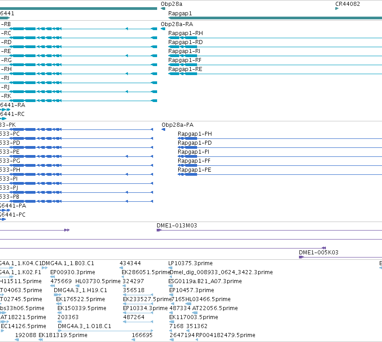Open EST label LP10375.3prime
Image resolution: width=382 pixels, height=342 pixels.
(x=190, y=263)
